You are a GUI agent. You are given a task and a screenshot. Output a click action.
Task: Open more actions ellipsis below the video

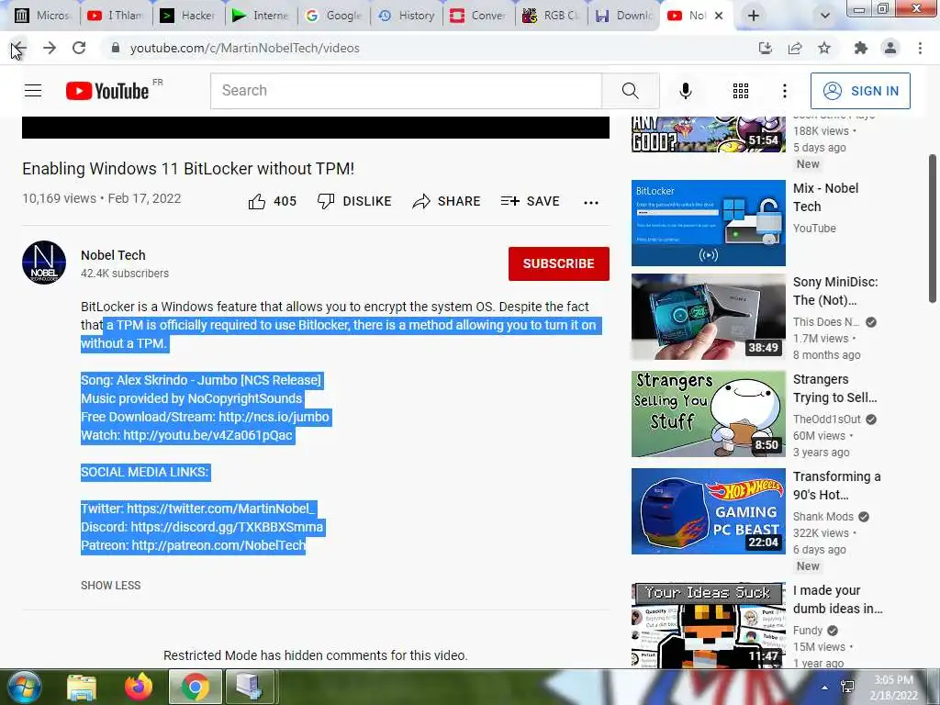click(x=591, y=203)
